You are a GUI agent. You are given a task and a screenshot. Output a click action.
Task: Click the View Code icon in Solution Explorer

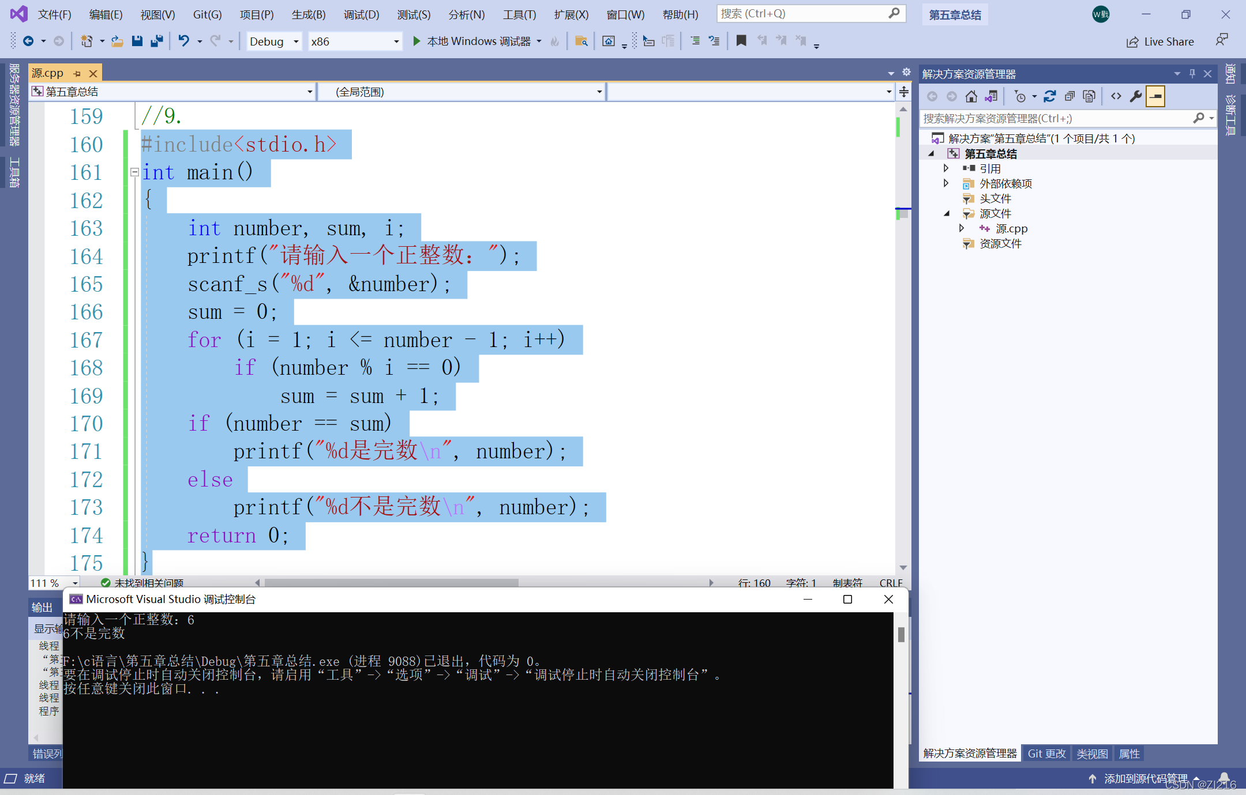click(1116, 96)
